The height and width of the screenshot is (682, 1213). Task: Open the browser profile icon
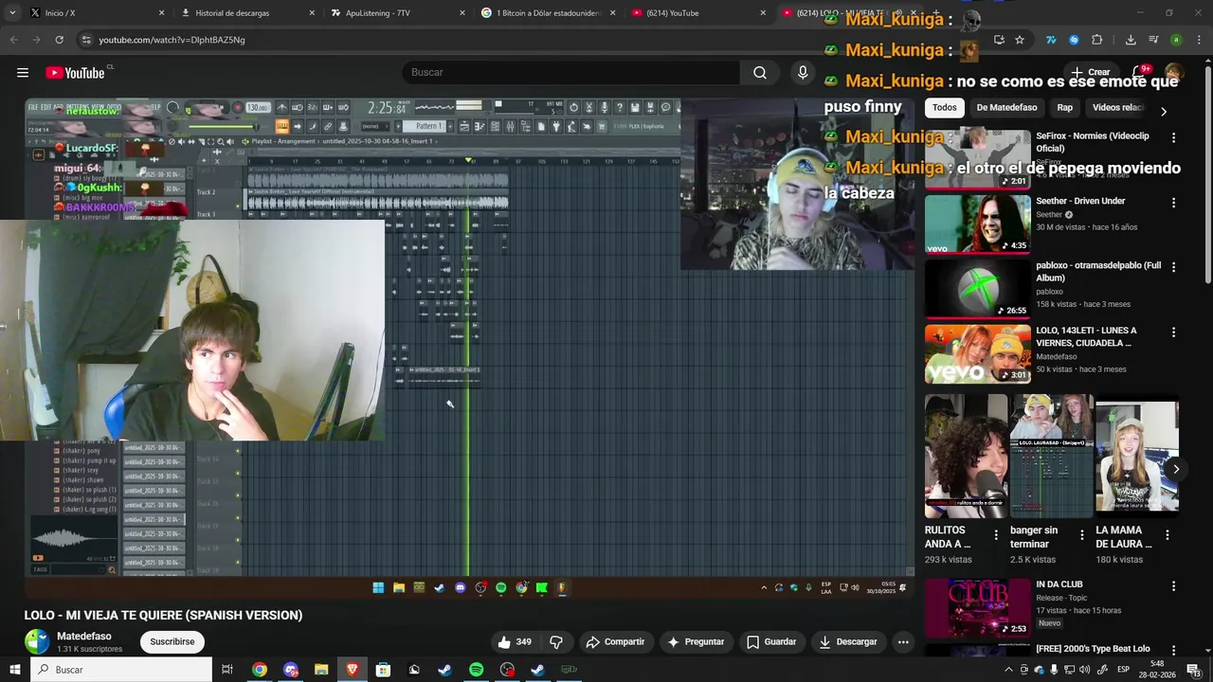pyautogui.click(x=1176, y=40)
